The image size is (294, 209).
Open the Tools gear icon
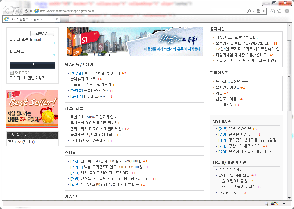pyautogui.click(x=287, y=11)
